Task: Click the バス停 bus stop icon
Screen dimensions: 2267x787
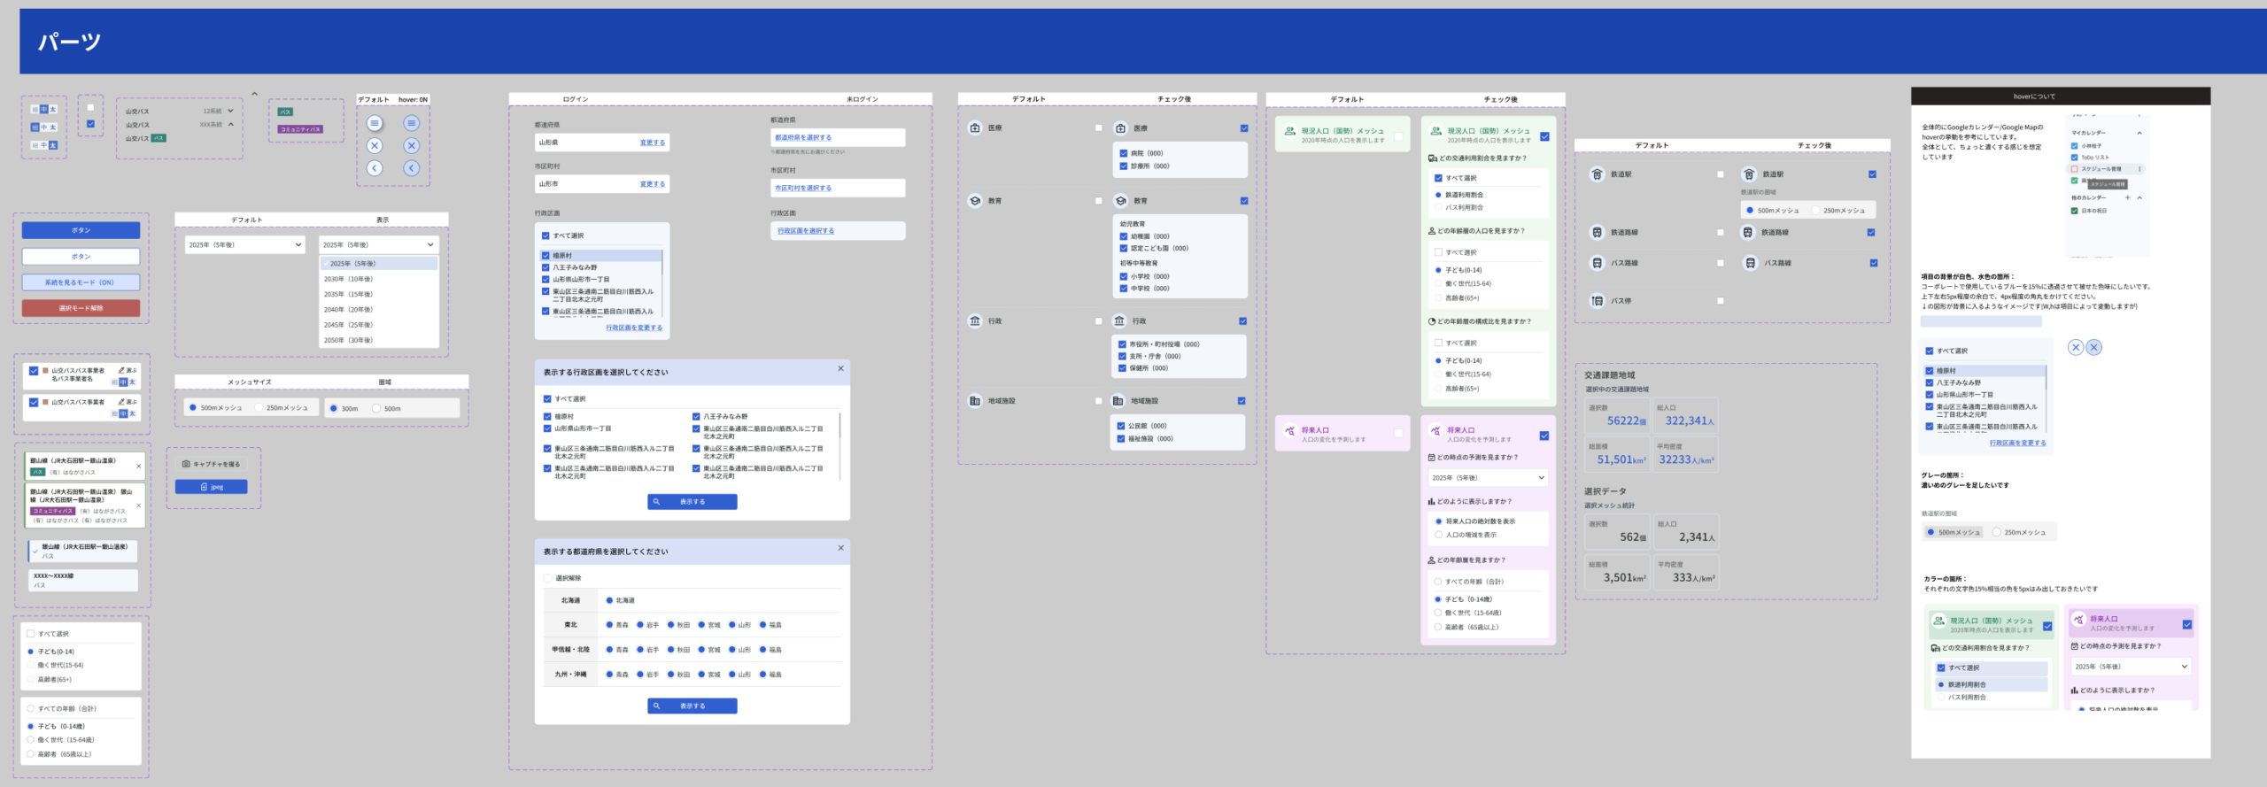Action: pyautogui.click(x=1597, y=301)
